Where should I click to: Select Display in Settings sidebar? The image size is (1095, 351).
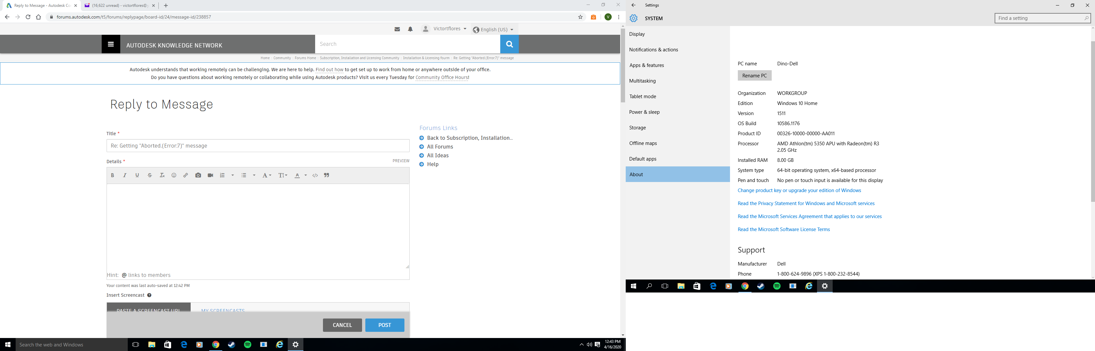(x=678, y=34)
